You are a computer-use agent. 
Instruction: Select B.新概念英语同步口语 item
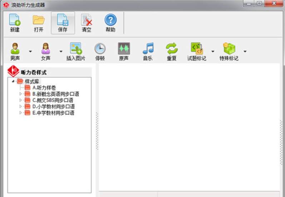(52, 94)
